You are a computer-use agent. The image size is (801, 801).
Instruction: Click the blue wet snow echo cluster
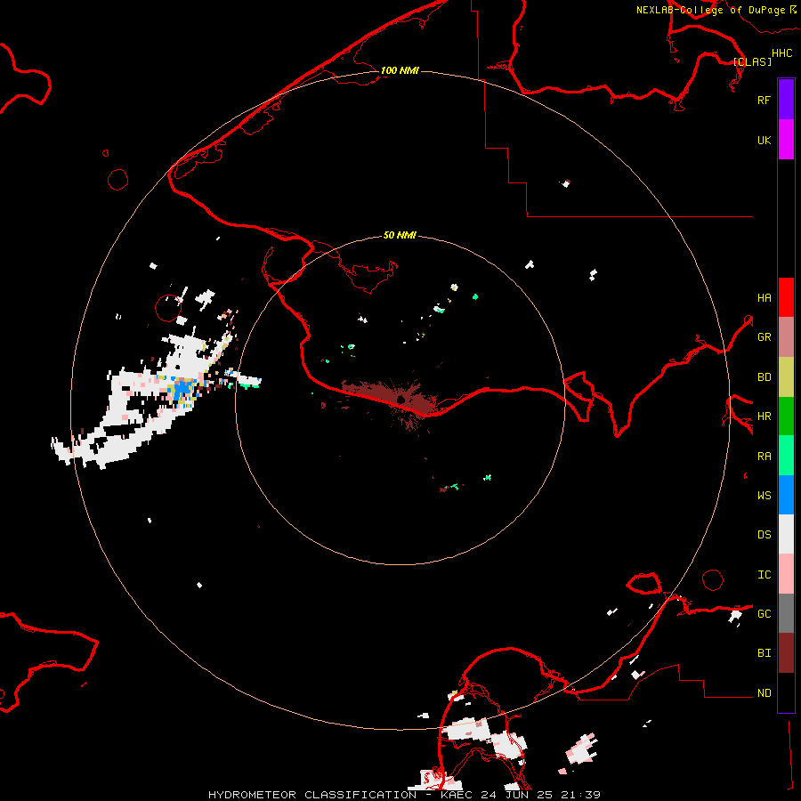(182, 389)
